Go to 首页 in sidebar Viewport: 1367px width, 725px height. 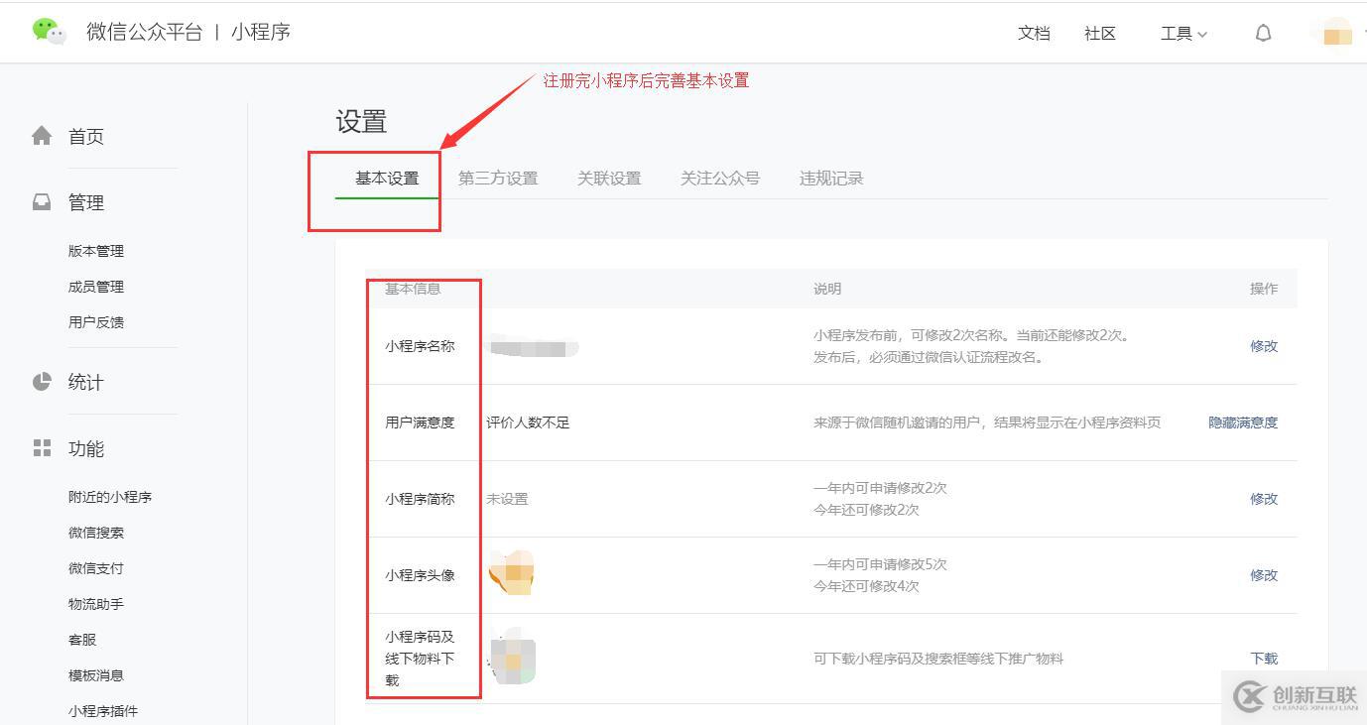pyautogui.click(x=86, y=137)
